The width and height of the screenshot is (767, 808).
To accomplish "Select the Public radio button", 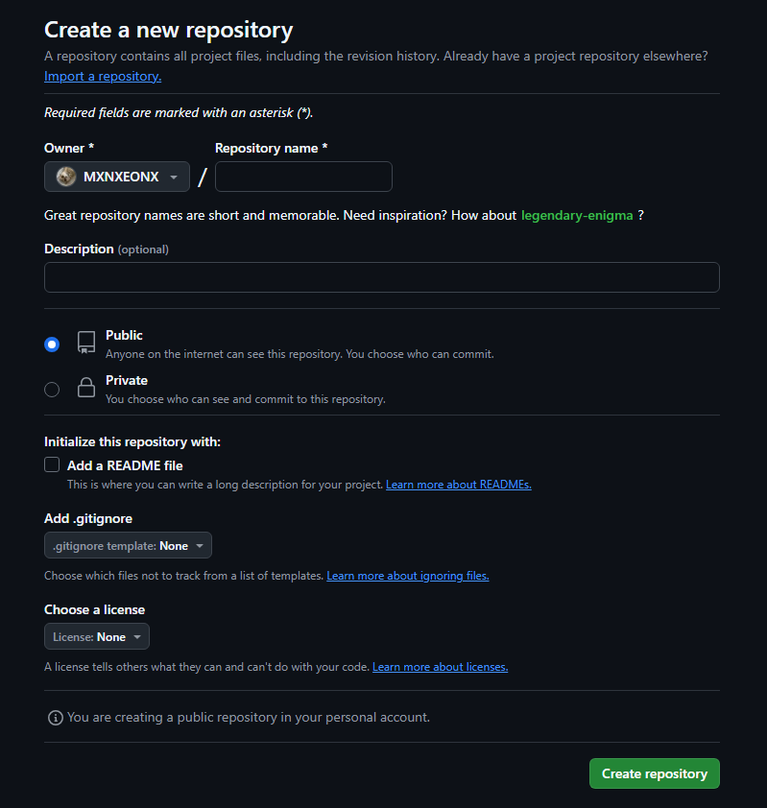I will point(52,344).
